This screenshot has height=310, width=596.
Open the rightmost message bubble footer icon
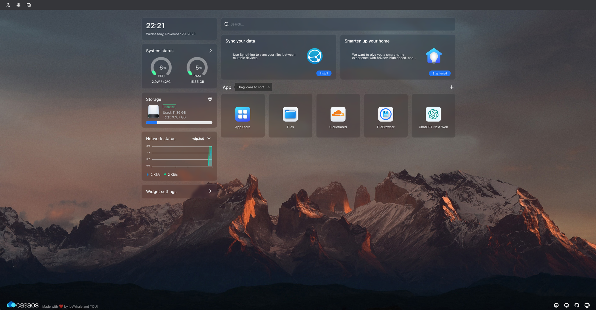pyautogui.click(x=587, y=305)
